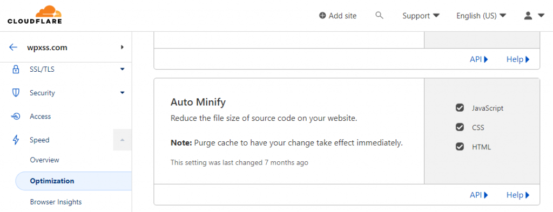
Task: Expand the SSL/TLS section chevron
Action: pos(123,70)
